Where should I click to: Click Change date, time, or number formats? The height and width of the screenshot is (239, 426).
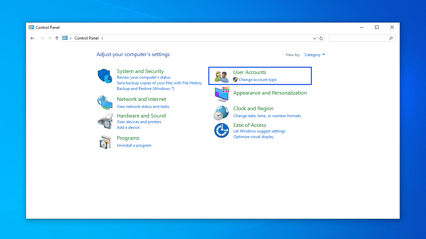pyautogui.click(x=267, y=116)
